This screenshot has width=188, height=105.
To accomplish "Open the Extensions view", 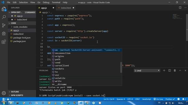I will (4, 42).
